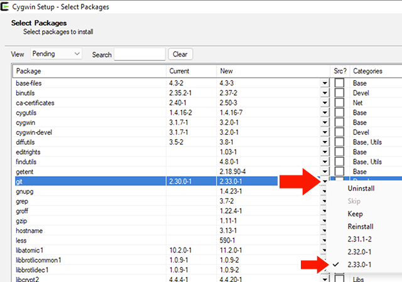The width and height of the screenshot is (402, 282).
Task: Select the checked 2.33.0-1 version entry
Action: coord(361,265)
